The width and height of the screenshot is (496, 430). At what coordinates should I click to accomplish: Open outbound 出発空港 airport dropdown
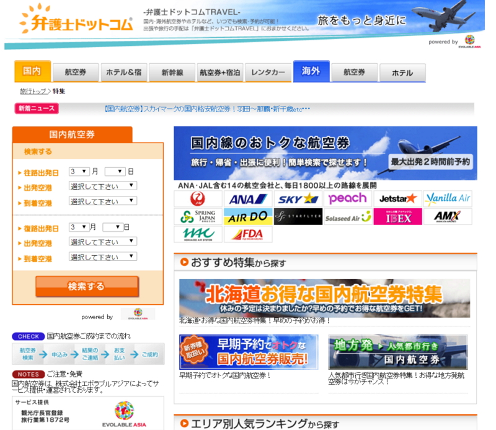tap(103, 186)
